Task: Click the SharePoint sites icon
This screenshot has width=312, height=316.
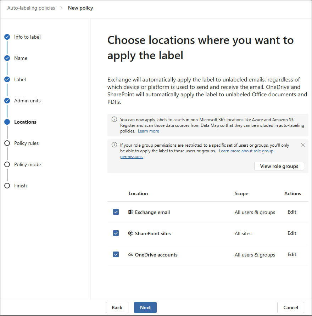Action: [x=131, y=233]
